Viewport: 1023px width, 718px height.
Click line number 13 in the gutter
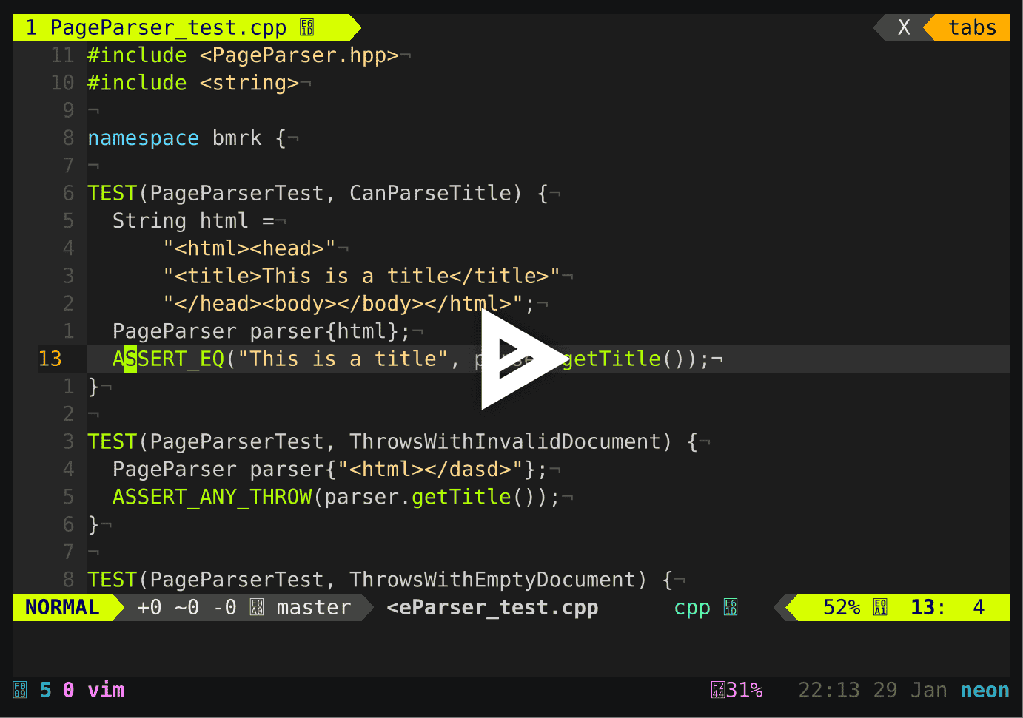[x=50, y=358]
